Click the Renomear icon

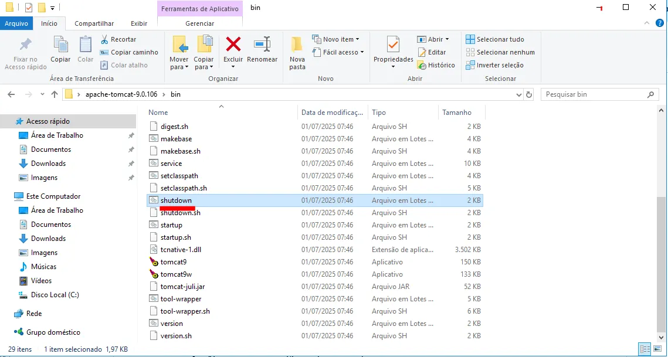coord(262,44)
